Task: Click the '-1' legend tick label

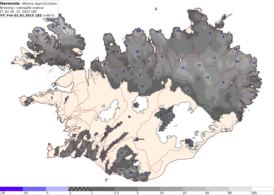Action: pos(70,193)
